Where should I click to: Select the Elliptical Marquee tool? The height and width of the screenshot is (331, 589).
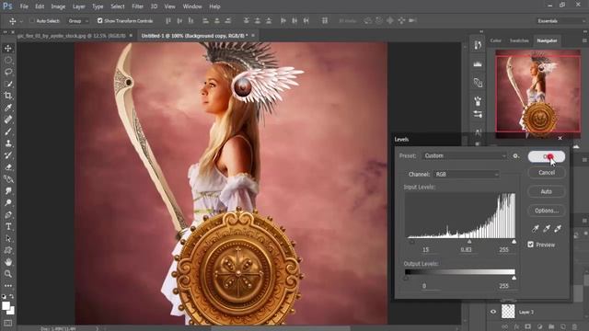click(8, 60)
